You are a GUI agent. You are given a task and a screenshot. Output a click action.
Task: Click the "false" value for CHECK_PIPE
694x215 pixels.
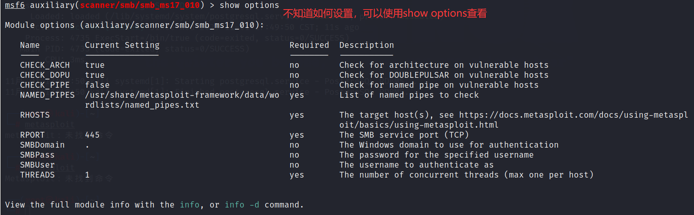pyautogui.click(x=97, y=85)
